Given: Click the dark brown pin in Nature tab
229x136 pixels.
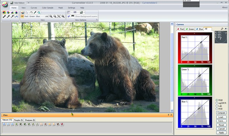Looking at the screenshot, I should click(58, 125).
